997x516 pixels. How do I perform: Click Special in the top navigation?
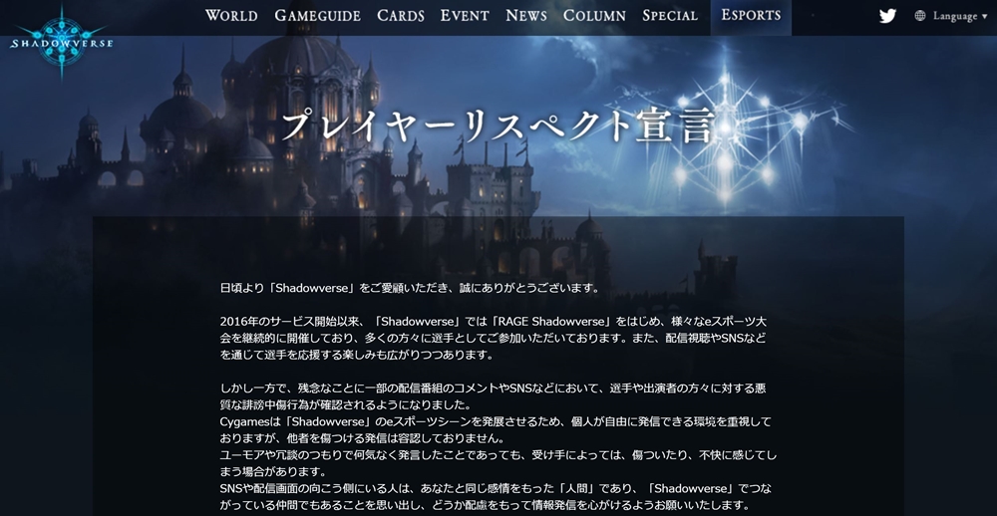pos(670,15)
